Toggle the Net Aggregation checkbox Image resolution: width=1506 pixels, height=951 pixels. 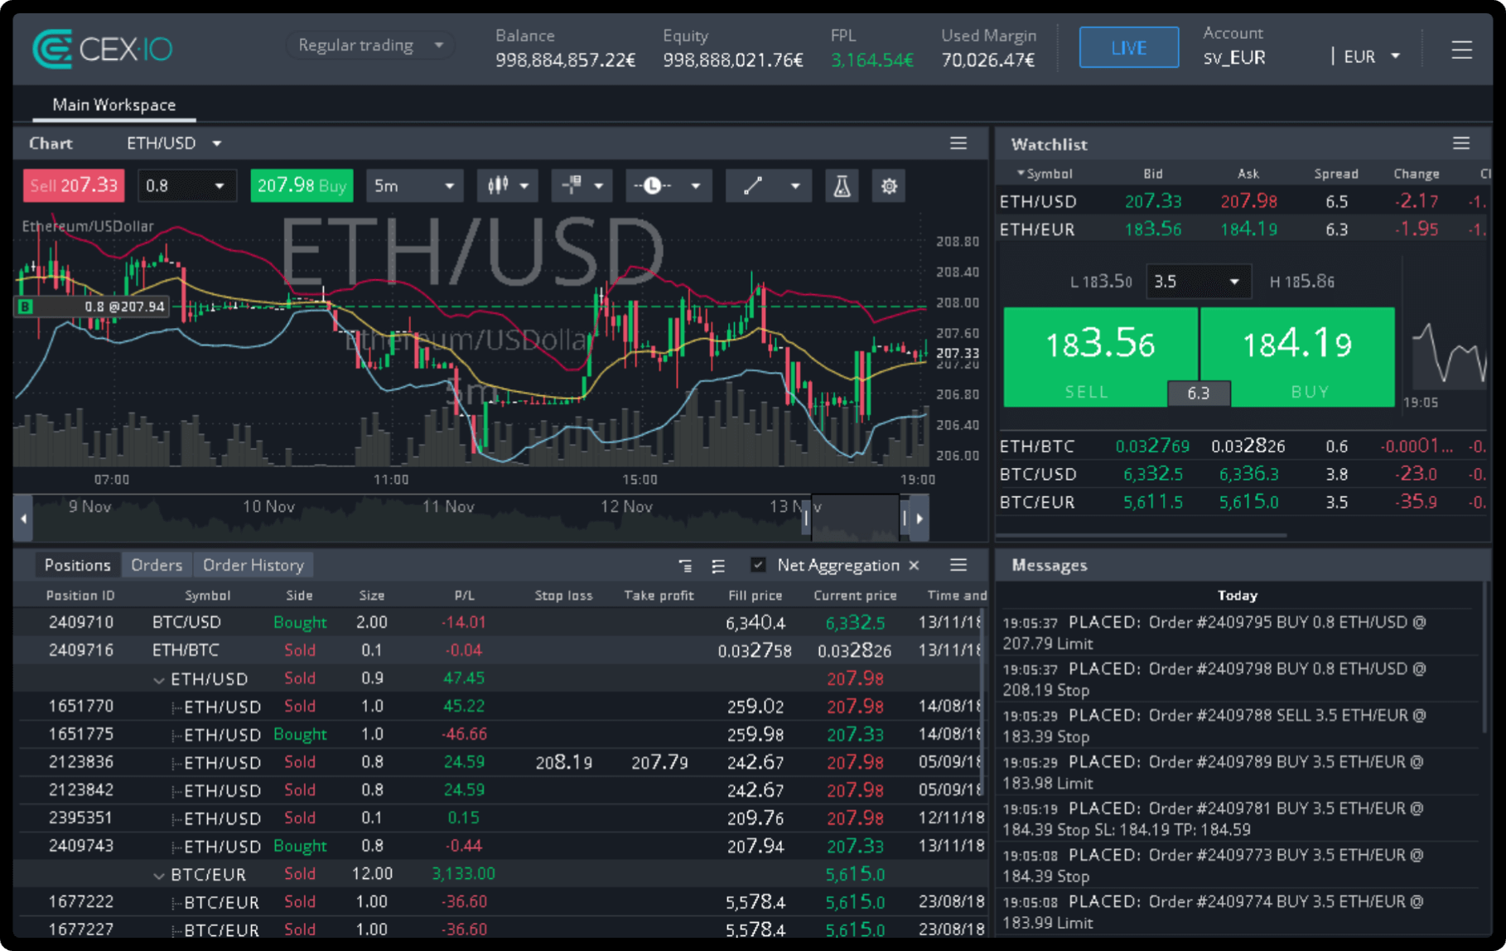757,565
